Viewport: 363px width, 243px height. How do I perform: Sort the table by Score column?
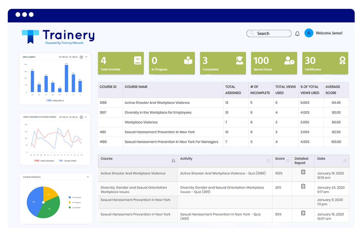[288, 161]
